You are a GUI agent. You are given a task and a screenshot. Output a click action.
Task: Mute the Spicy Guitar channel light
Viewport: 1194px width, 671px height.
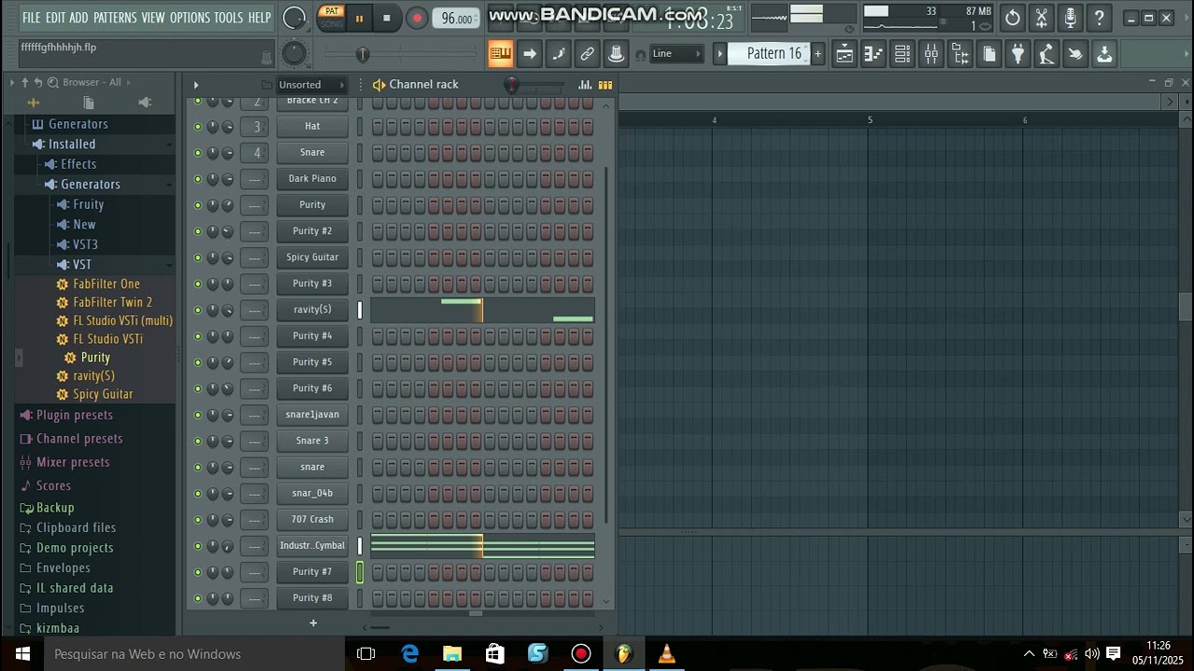pos(197,257)
